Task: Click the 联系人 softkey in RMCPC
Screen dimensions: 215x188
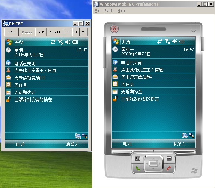Action: click(72, 144)
